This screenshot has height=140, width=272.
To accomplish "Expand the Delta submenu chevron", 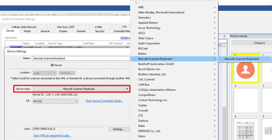I will (x=215, y=126).
